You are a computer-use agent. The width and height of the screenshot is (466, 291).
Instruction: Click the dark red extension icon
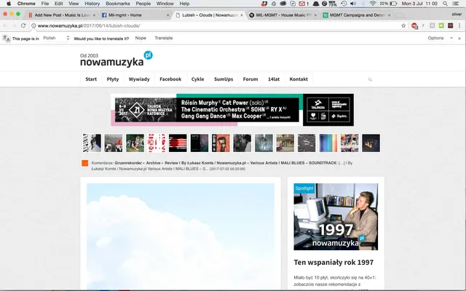point(451,26)
